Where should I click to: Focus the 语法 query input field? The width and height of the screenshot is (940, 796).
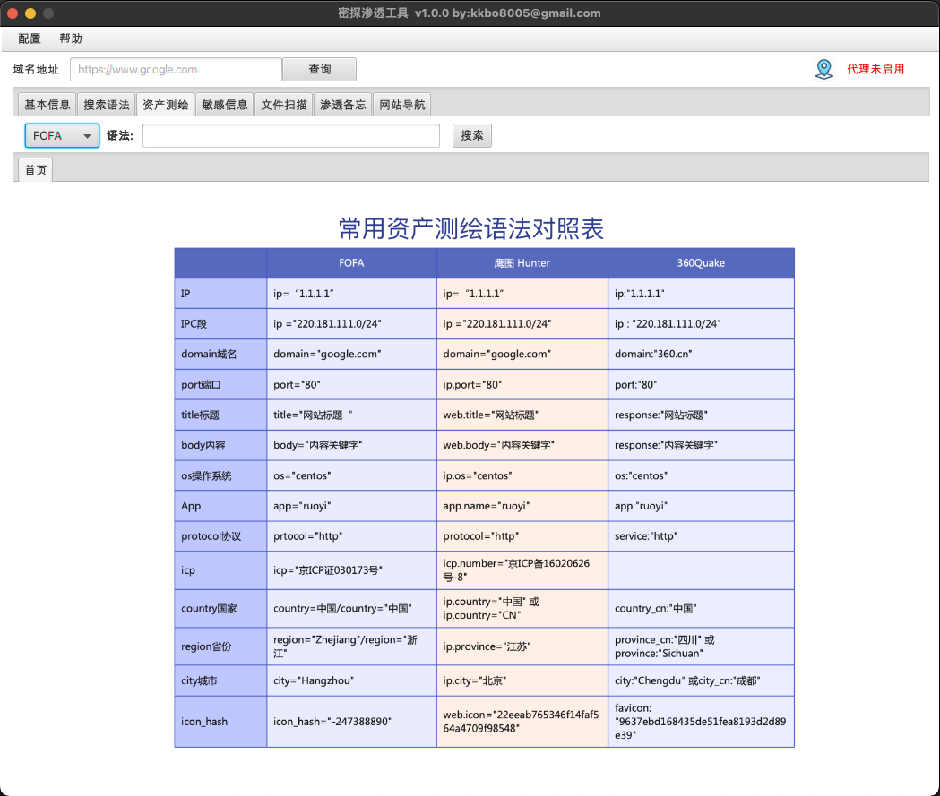point(291,136)
